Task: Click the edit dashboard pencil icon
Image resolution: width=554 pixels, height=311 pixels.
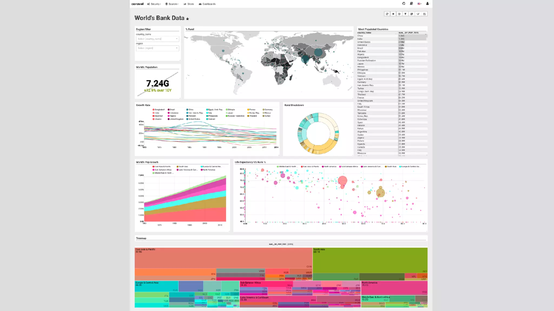Action: pos(418,14)
